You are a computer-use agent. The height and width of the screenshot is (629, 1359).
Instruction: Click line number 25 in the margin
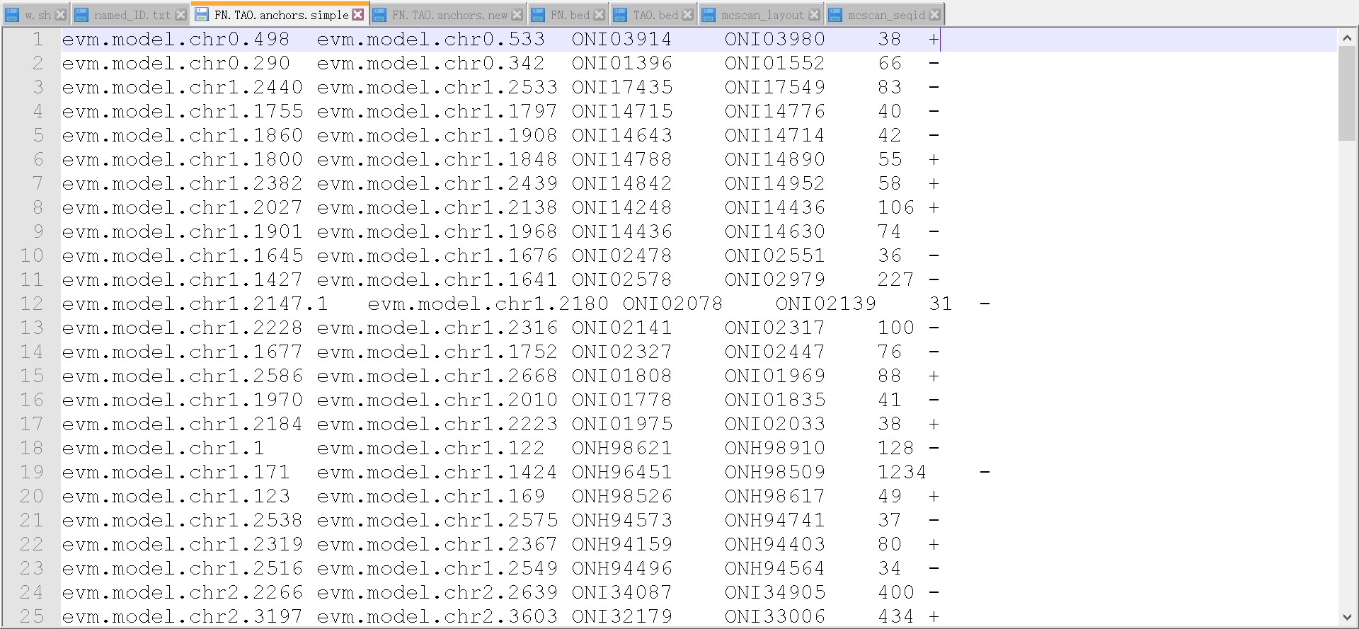point(32,616)
